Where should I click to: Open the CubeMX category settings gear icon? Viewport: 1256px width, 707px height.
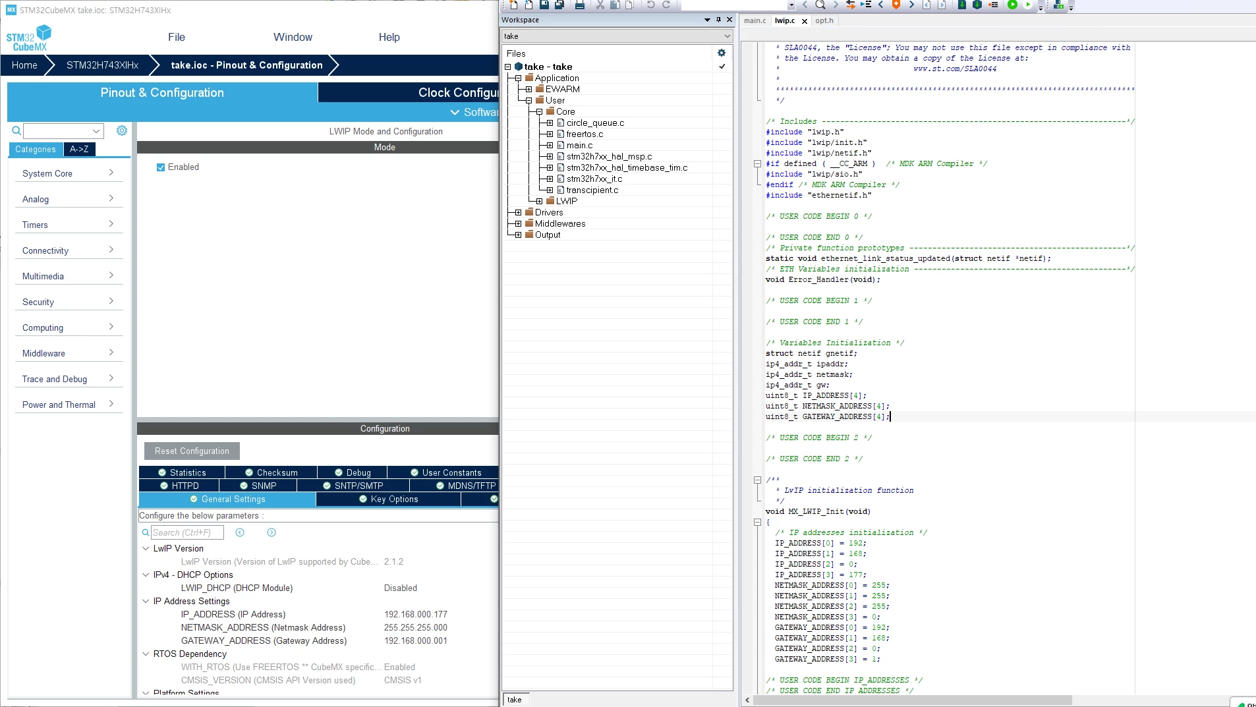(122, 130)
